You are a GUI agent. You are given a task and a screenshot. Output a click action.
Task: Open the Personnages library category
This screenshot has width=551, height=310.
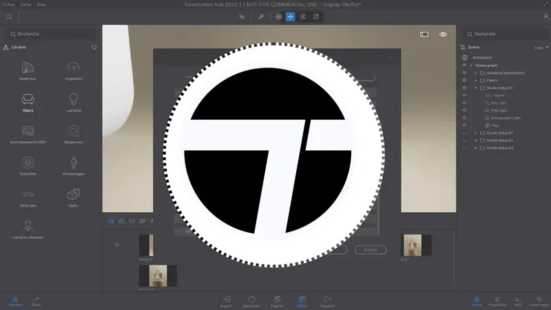pos(74,166)
